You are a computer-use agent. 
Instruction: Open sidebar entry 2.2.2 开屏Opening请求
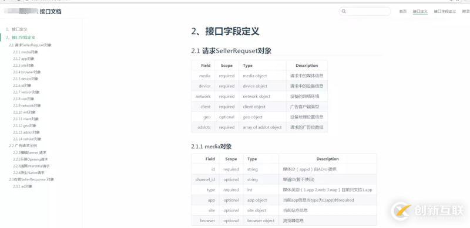click(31, 159)
